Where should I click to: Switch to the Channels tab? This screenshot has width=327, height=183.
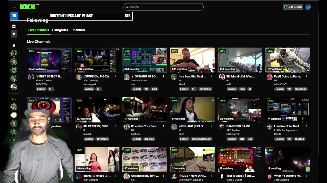(78, 30)
